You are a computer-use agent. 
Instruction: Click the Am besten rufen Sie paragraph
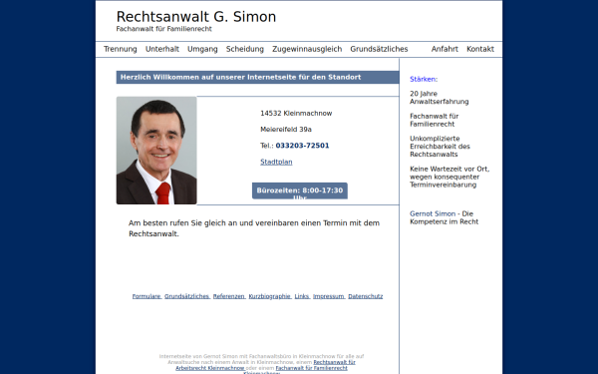(254, 228)
